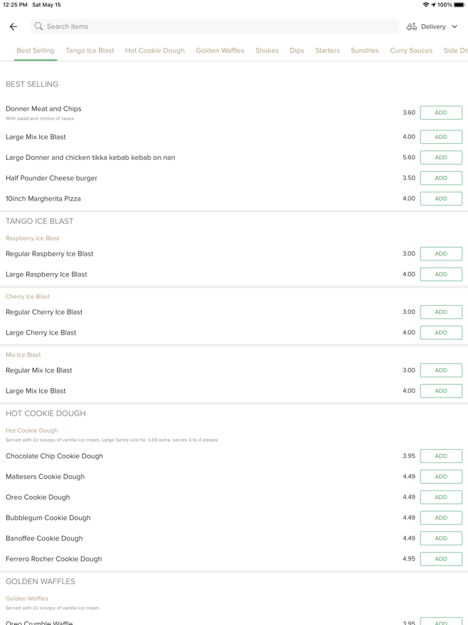The width and height of the screenshot is (468, 625).
Task: Select the Golden Waffles tab
Action: (x=220, y=51)
